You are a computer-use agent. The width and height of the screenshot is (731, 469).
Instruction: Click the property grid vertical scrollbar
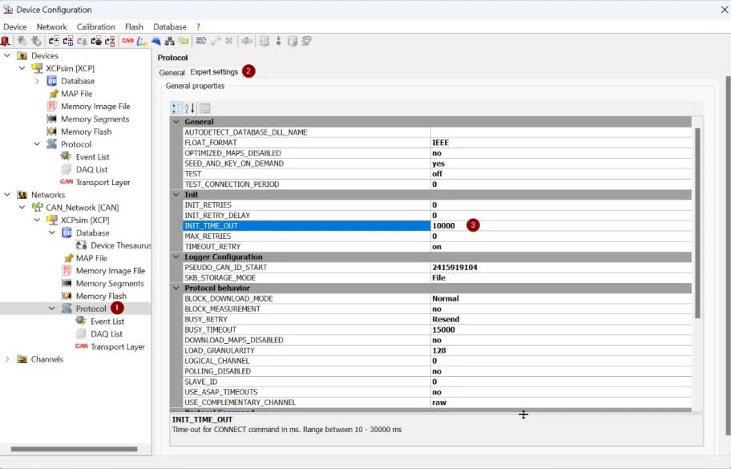pos(697,224)
